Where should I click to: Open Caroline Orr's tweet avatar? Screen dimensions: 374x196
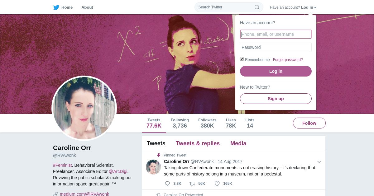click(153, 167)
